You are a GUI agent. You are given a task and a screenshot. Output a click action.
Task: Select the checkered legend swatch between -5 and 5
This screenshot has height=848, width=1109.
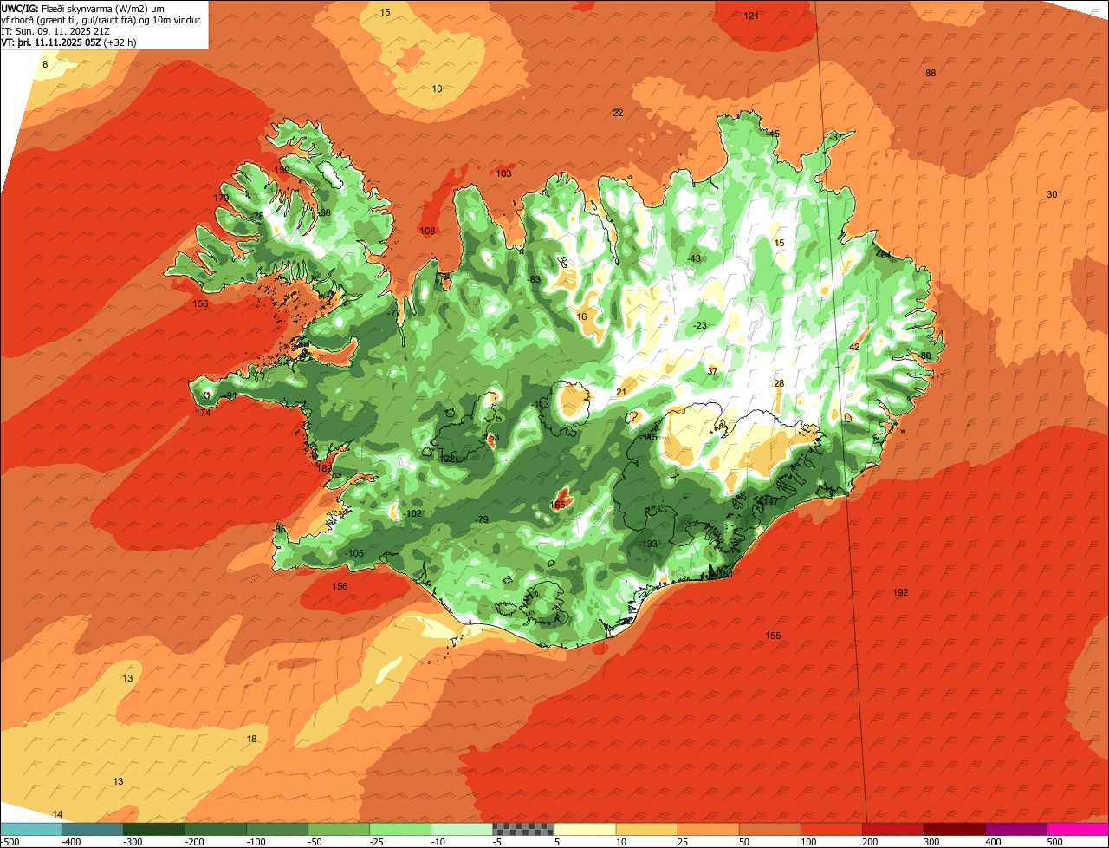523,829
